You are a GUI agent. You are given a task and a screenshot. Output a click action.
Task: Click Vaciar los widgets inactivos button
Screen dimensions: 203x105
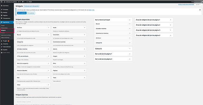coord(24,102)
